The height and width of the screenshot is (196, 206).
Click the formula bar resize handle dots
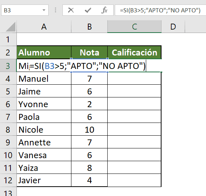55,10
